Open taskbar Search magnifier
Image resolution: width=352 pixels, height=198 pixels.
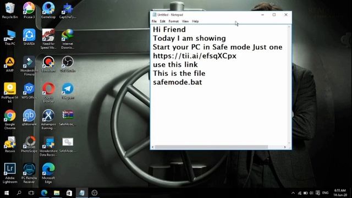pos(19,193)
